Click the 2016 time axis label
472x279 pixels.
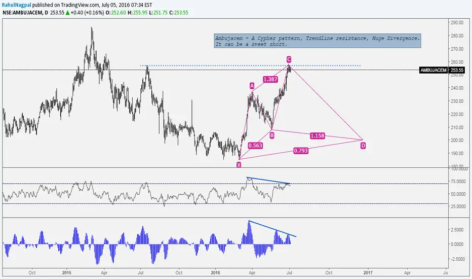tap(215, 273)
